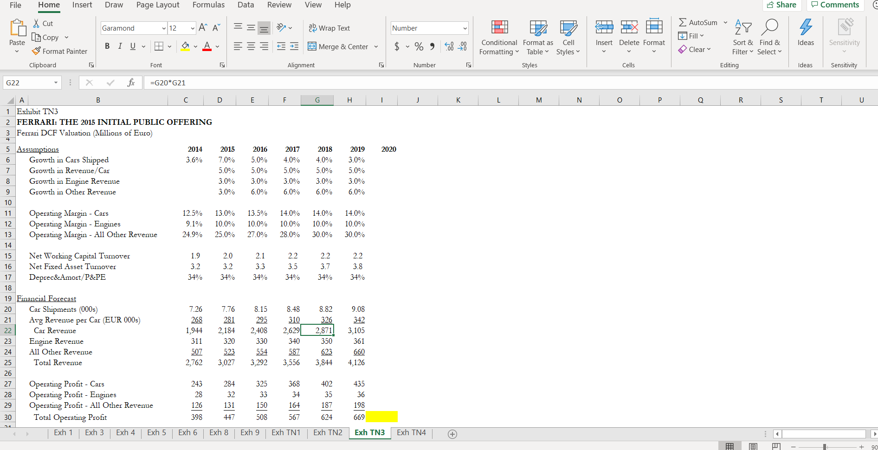The height and width of the screenshot is (450, 878).
Task: Toggle Wrap Text
Action: [329, 28]
